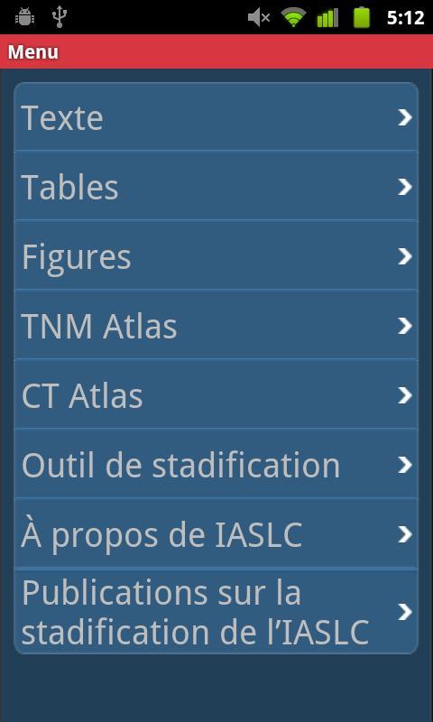The image size is (433, 722).
Task: Click the chevron arrow beside Texte
Action: (405, 117)
